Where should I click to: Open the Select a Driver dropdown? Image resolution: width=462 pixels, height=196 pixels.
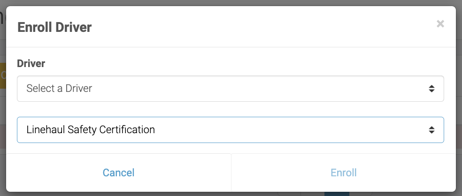(230, 89)
